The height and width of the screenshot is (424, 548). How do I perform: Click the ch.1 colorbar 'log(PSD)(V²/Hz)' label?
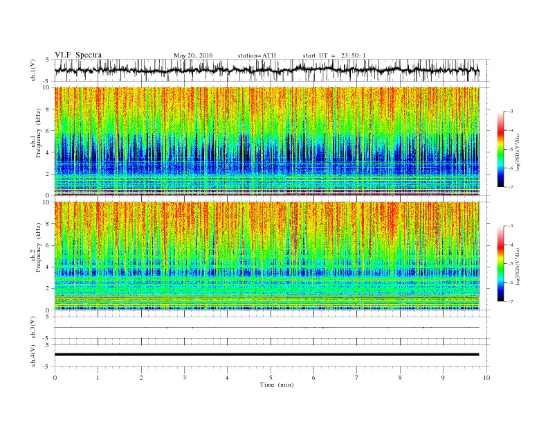click(518, 152)
